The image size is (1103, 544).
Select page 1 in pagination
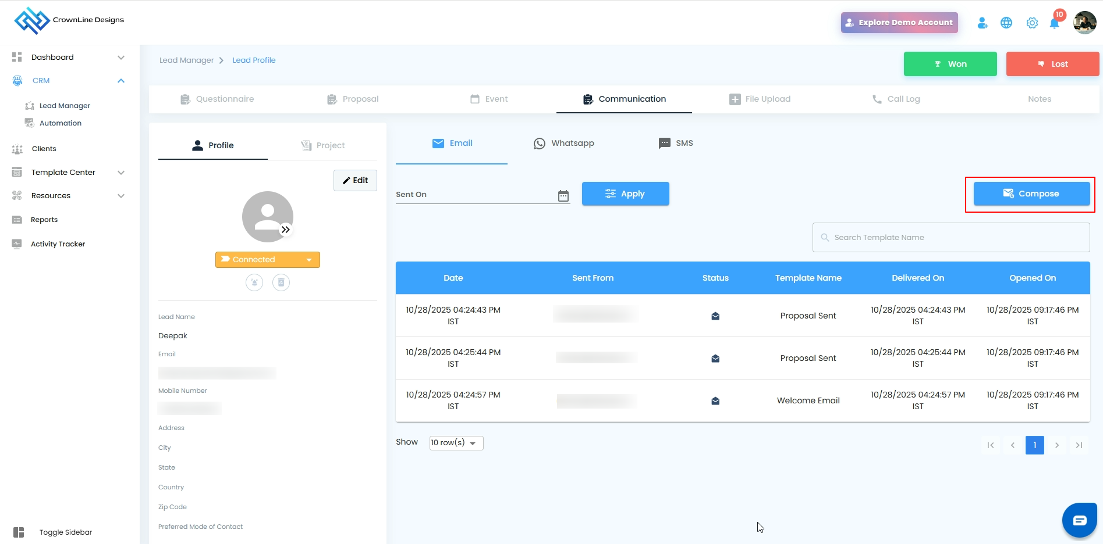[1035, 445]
